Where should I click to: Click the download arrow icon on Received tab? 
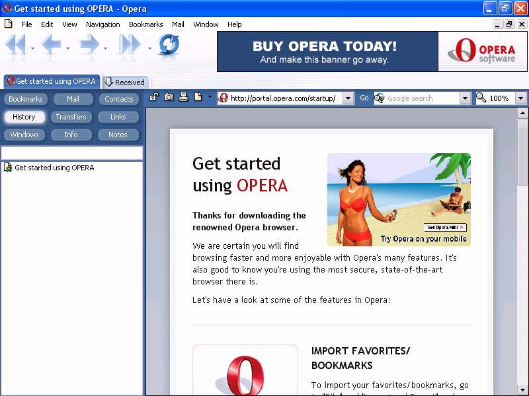[108, 82]
